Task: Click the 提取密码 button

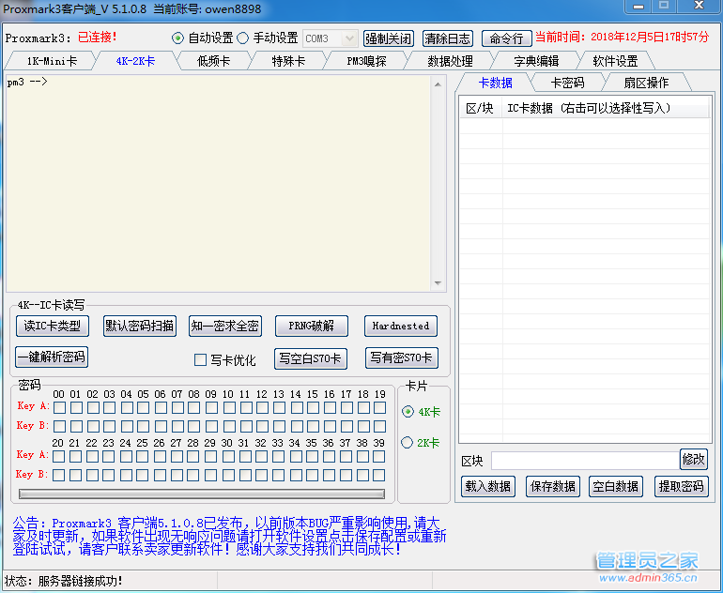Action: [x=681, y=487]
